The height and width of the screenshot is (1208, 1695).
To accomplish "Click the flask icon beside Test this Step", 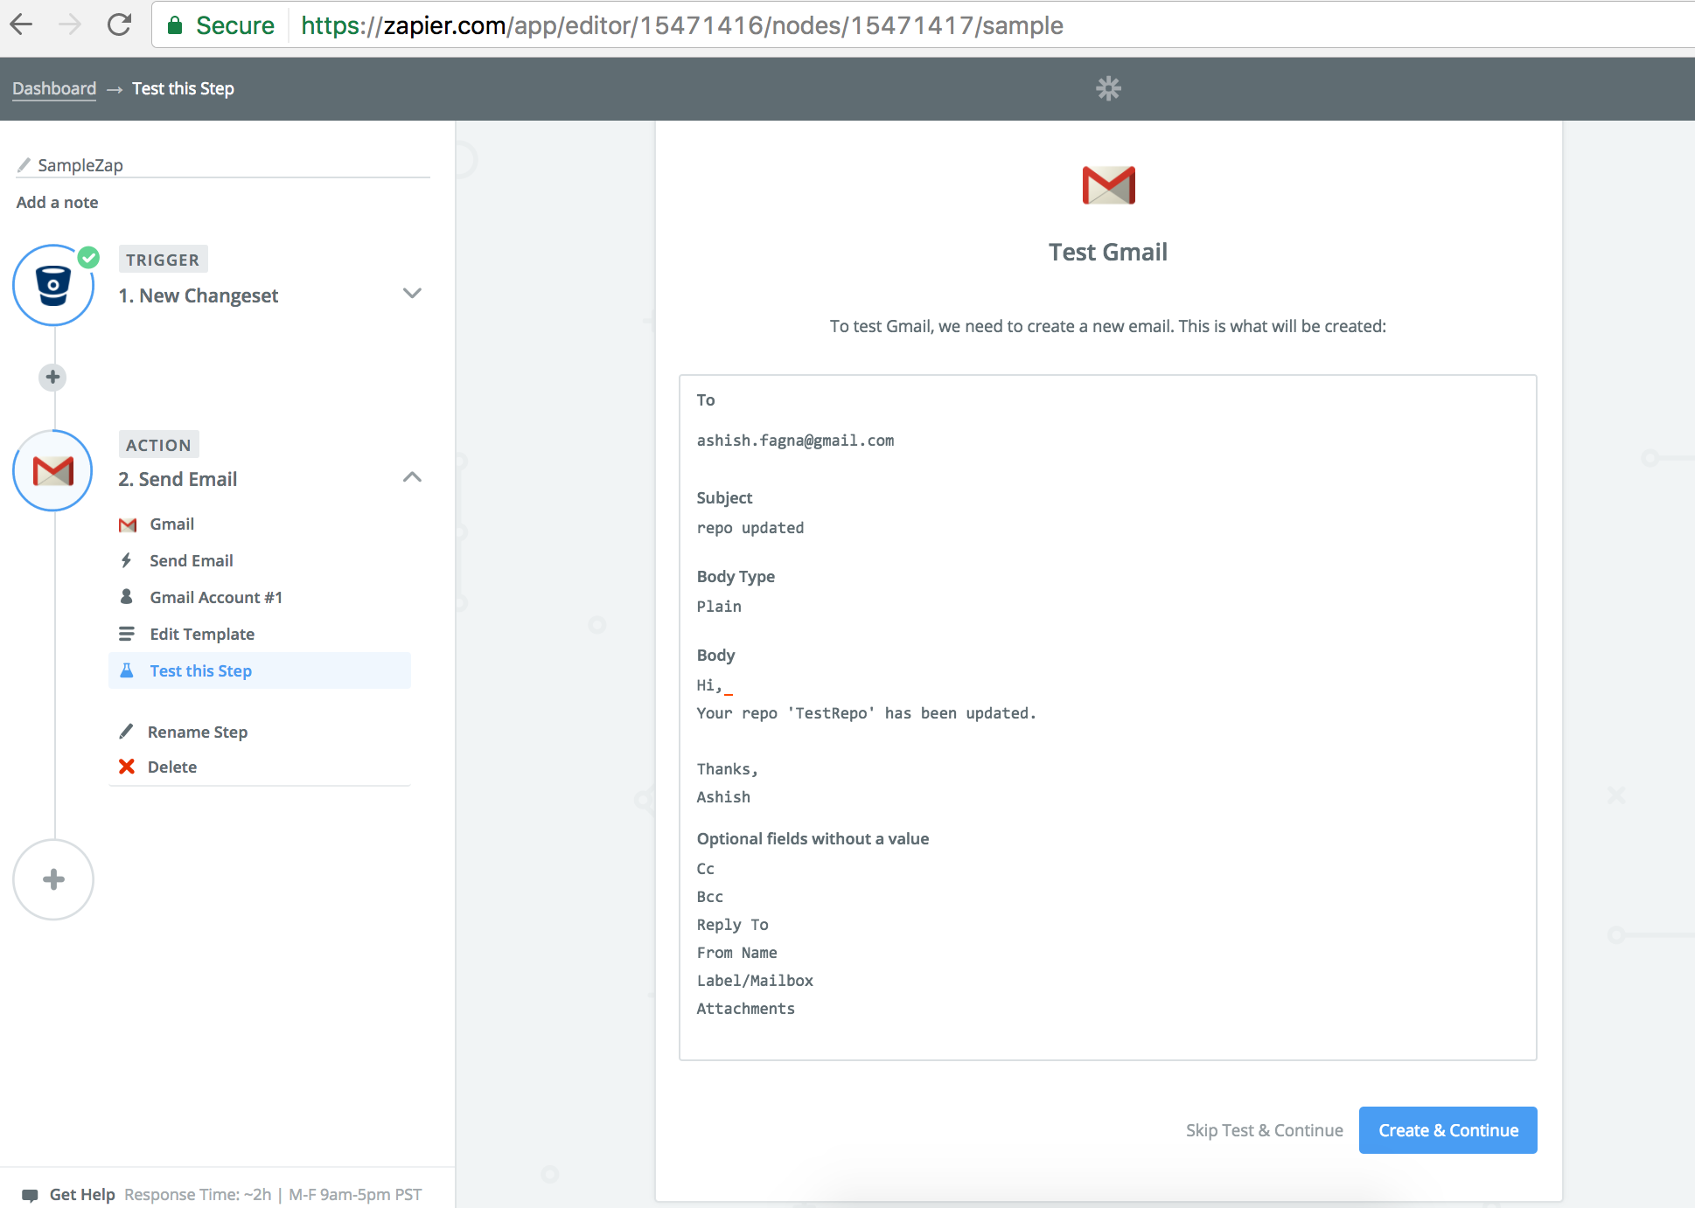I will tap(127, 670).
